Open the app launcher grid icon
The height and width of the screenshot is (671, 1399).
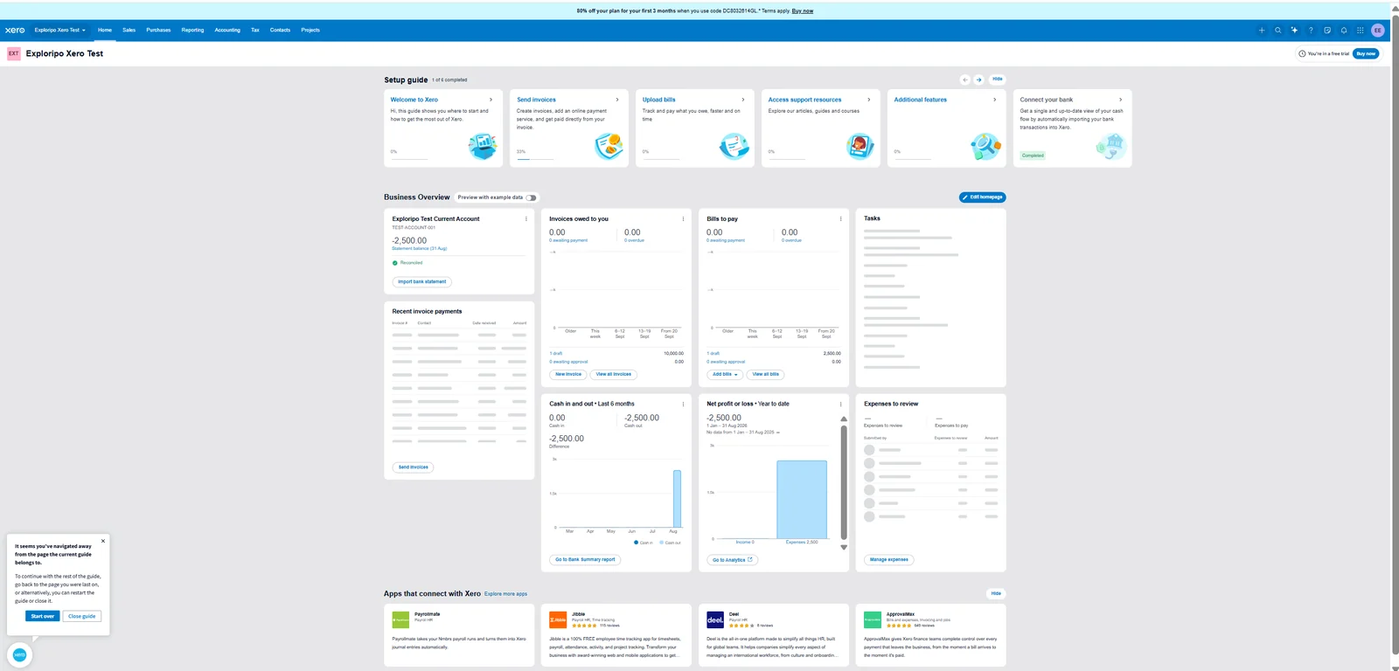tap(1360, 30)
